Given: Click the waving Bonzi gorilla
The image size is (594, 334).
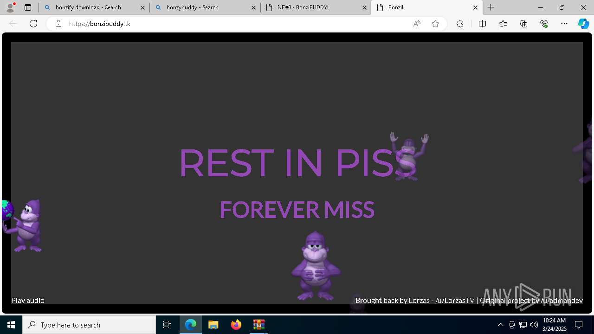Looking at the screenshot, I should [x=409, y=156].
